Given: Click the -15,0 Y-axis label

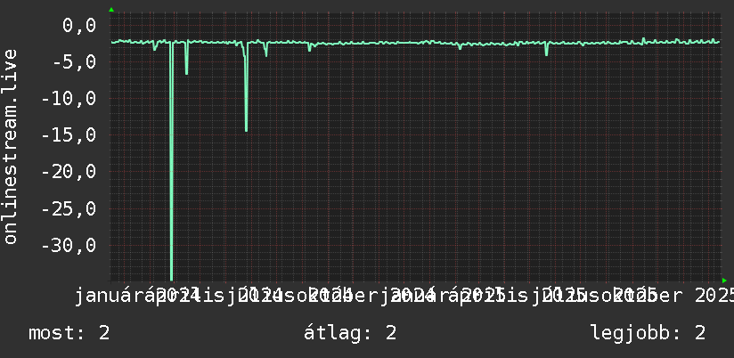Looking at the screenshot, I should 69,134.
